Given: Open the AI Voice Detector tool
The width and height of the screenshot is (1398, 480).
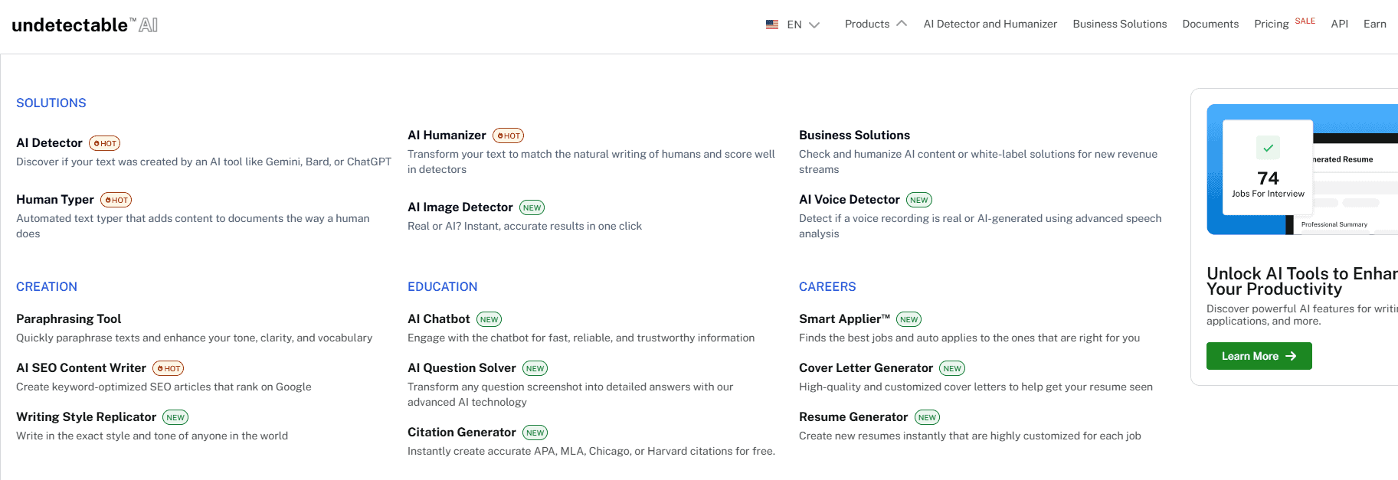Looking at the screenshot, I should (x=849, y=199).
